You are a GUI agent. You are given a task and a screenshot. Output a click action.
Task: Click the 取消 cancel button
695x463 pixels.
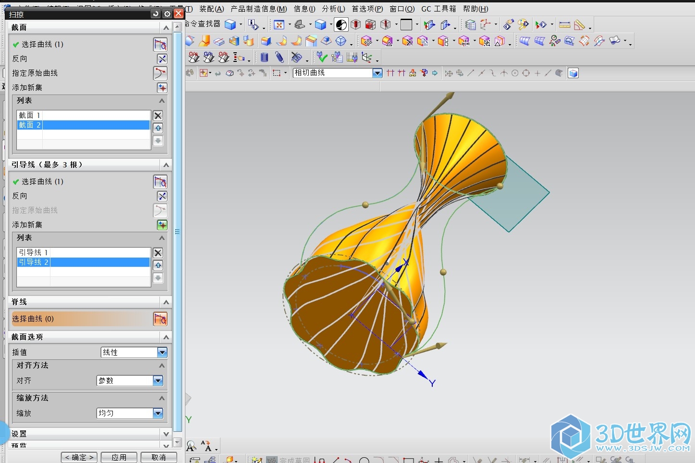click(x=159, y=457)
